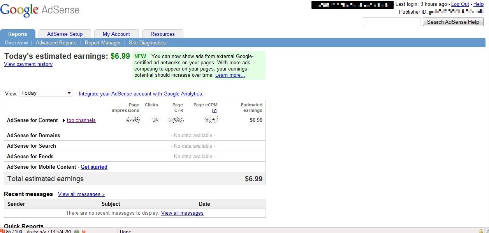Click the Publisher ID label
The width and height of the screenshot is (489, 233).
click(x=413, y=12)
